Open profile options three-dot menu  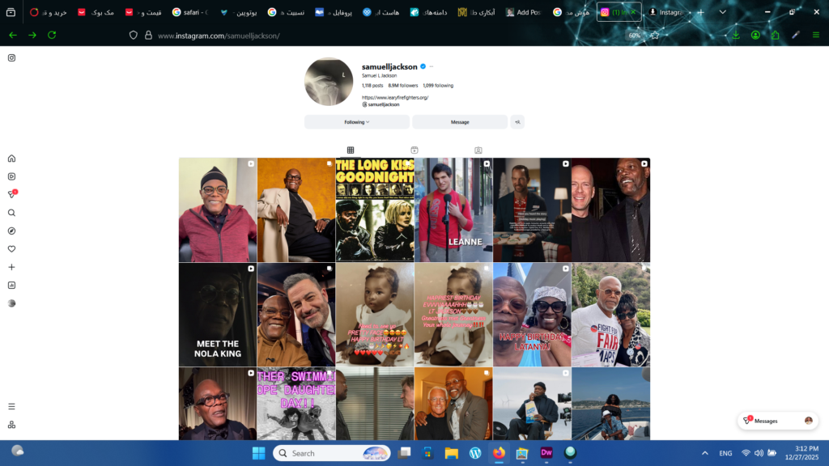click(432, 66)
